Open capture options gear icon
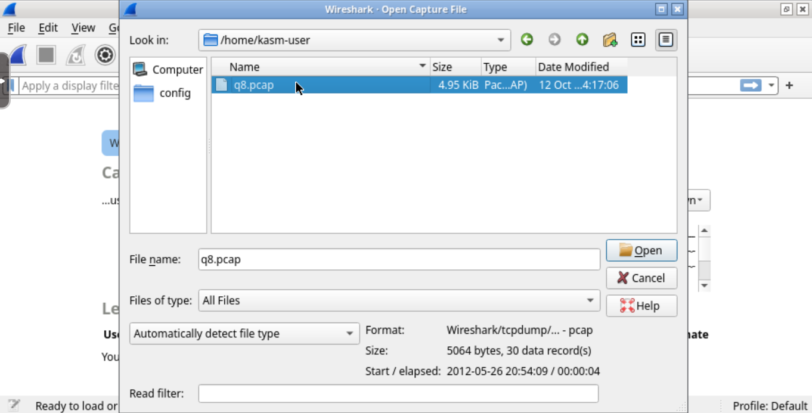 [x=105, y=55]
